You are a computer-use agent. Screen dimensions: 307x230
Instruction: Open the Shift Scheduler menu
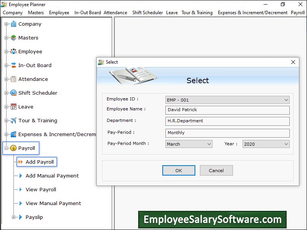point(147,13)
